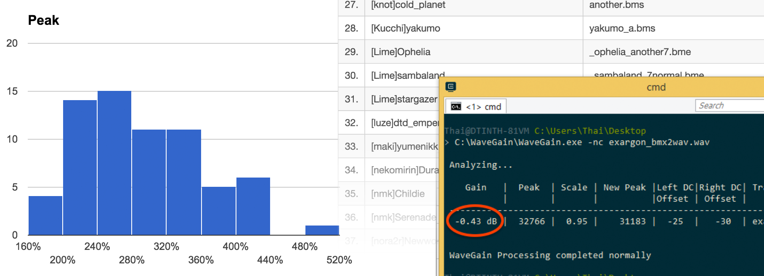Click the _ophelia_another7.bme cell

(x=640, y=52)
